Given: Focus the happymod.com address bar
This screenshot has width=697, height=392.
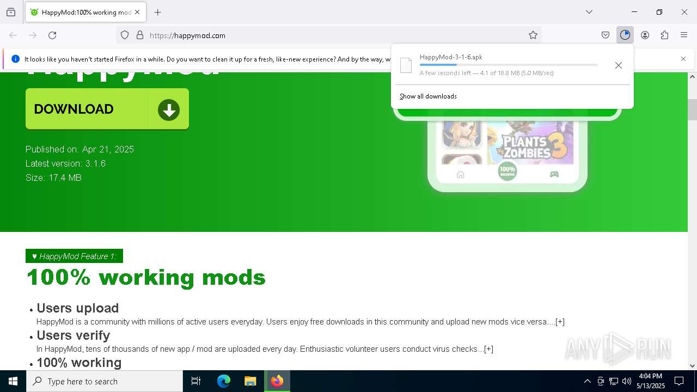Looking at the screenshot, I should pyautogui.click(x=329, y=35).
